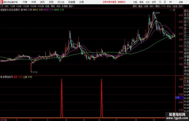Open the 资讯 menu
This screenshot has width=189, height=121.
pyautogui.click(x=42, y=2)
